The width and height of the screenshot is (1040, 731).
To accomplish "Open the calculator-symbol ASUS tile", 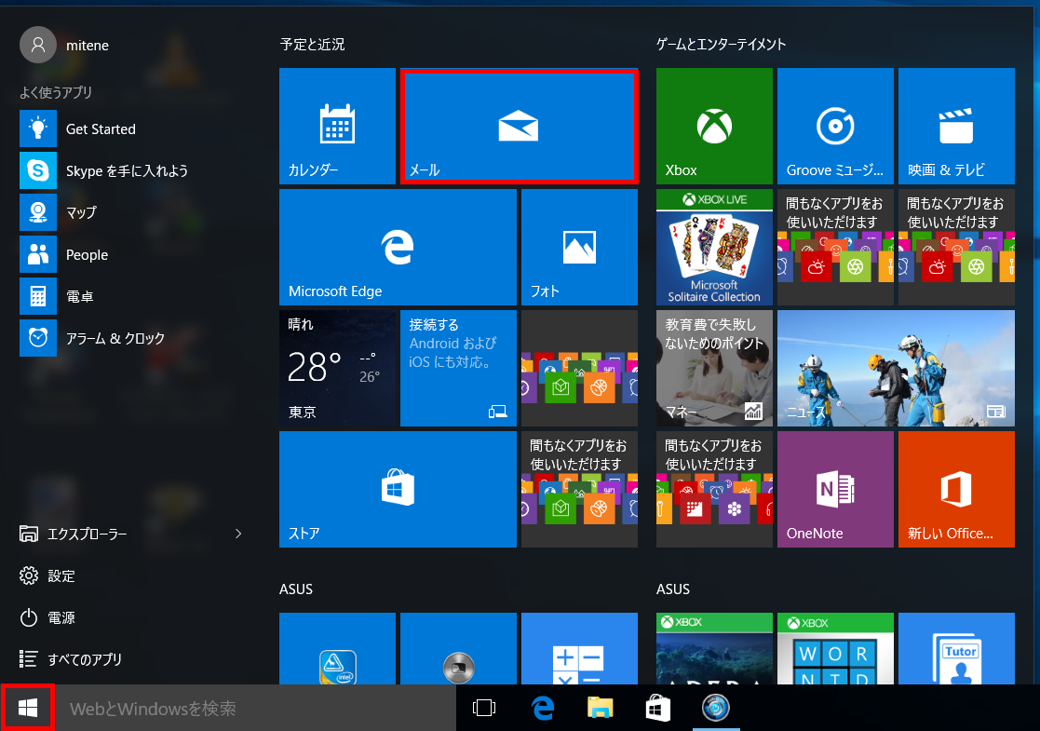I will (579, 649).
